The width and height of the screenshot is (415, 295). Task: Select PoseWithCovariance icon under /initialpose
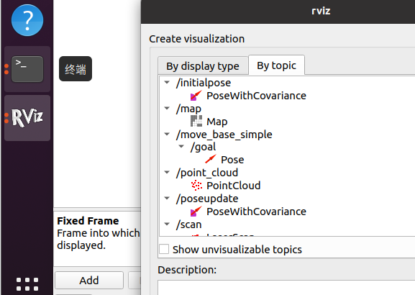coord(196,96)
